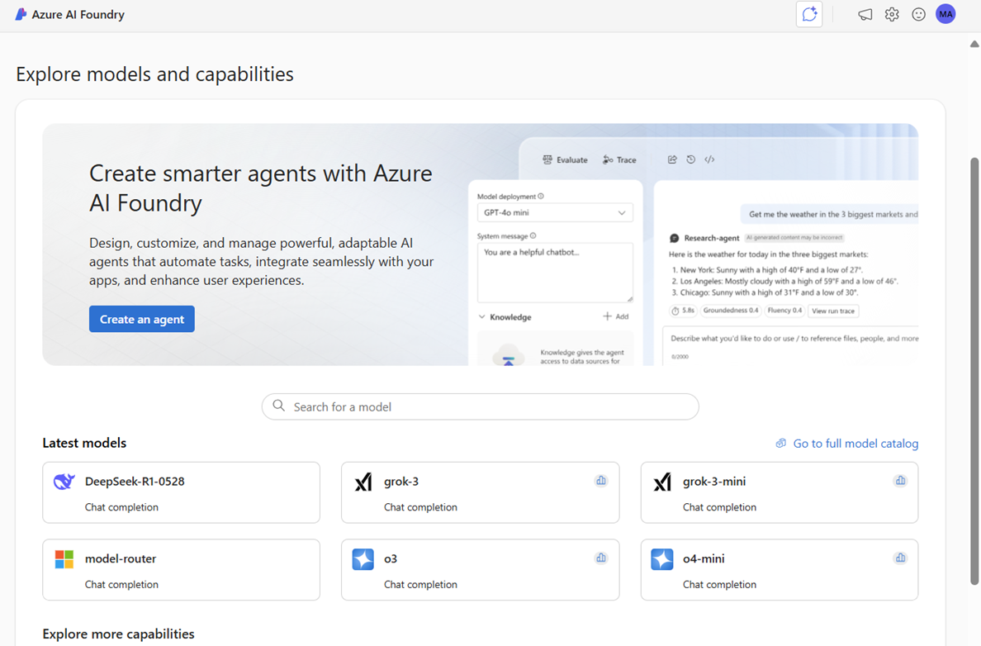
Task: Open the Copilot chat icon in the toolbar
Action: [x=808, y=14]
